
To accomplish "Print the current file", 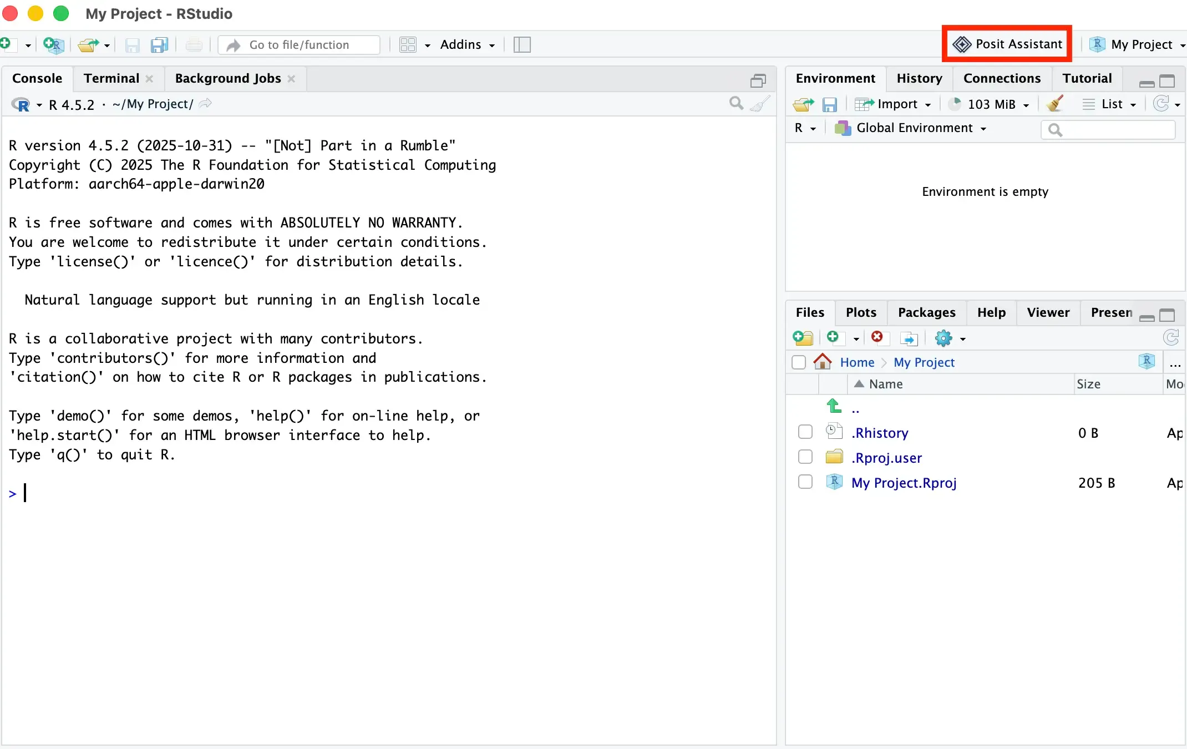I will (194, 45).
